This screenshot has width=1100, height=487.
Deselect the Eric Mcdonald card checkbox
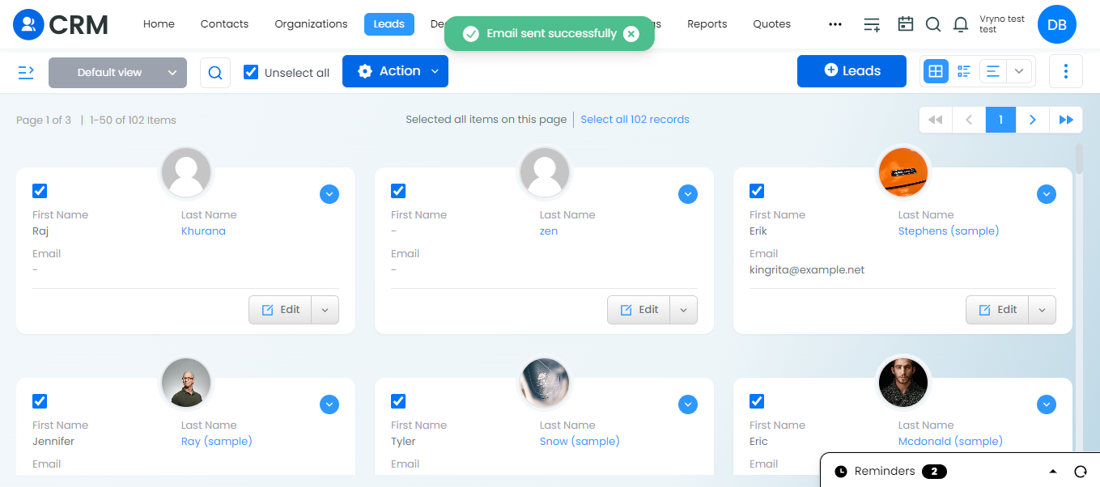(757, 401)
